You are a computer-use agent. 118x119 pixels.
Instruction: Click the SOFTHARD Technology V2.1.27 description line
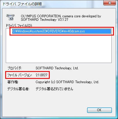click(x=45, y=20)
